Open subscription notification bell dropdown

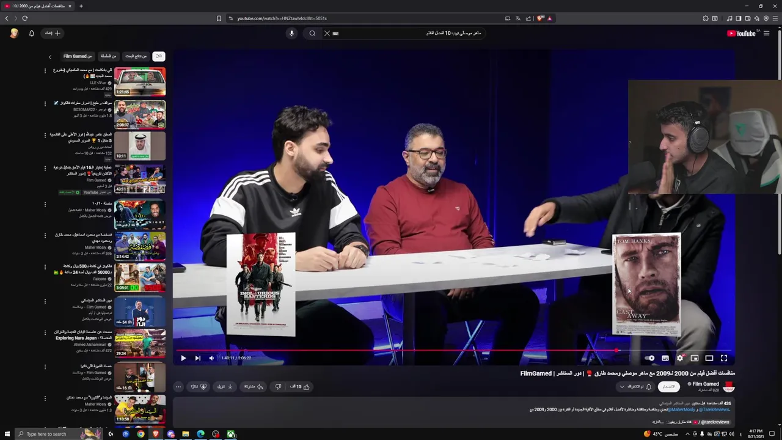coord(635,387)
